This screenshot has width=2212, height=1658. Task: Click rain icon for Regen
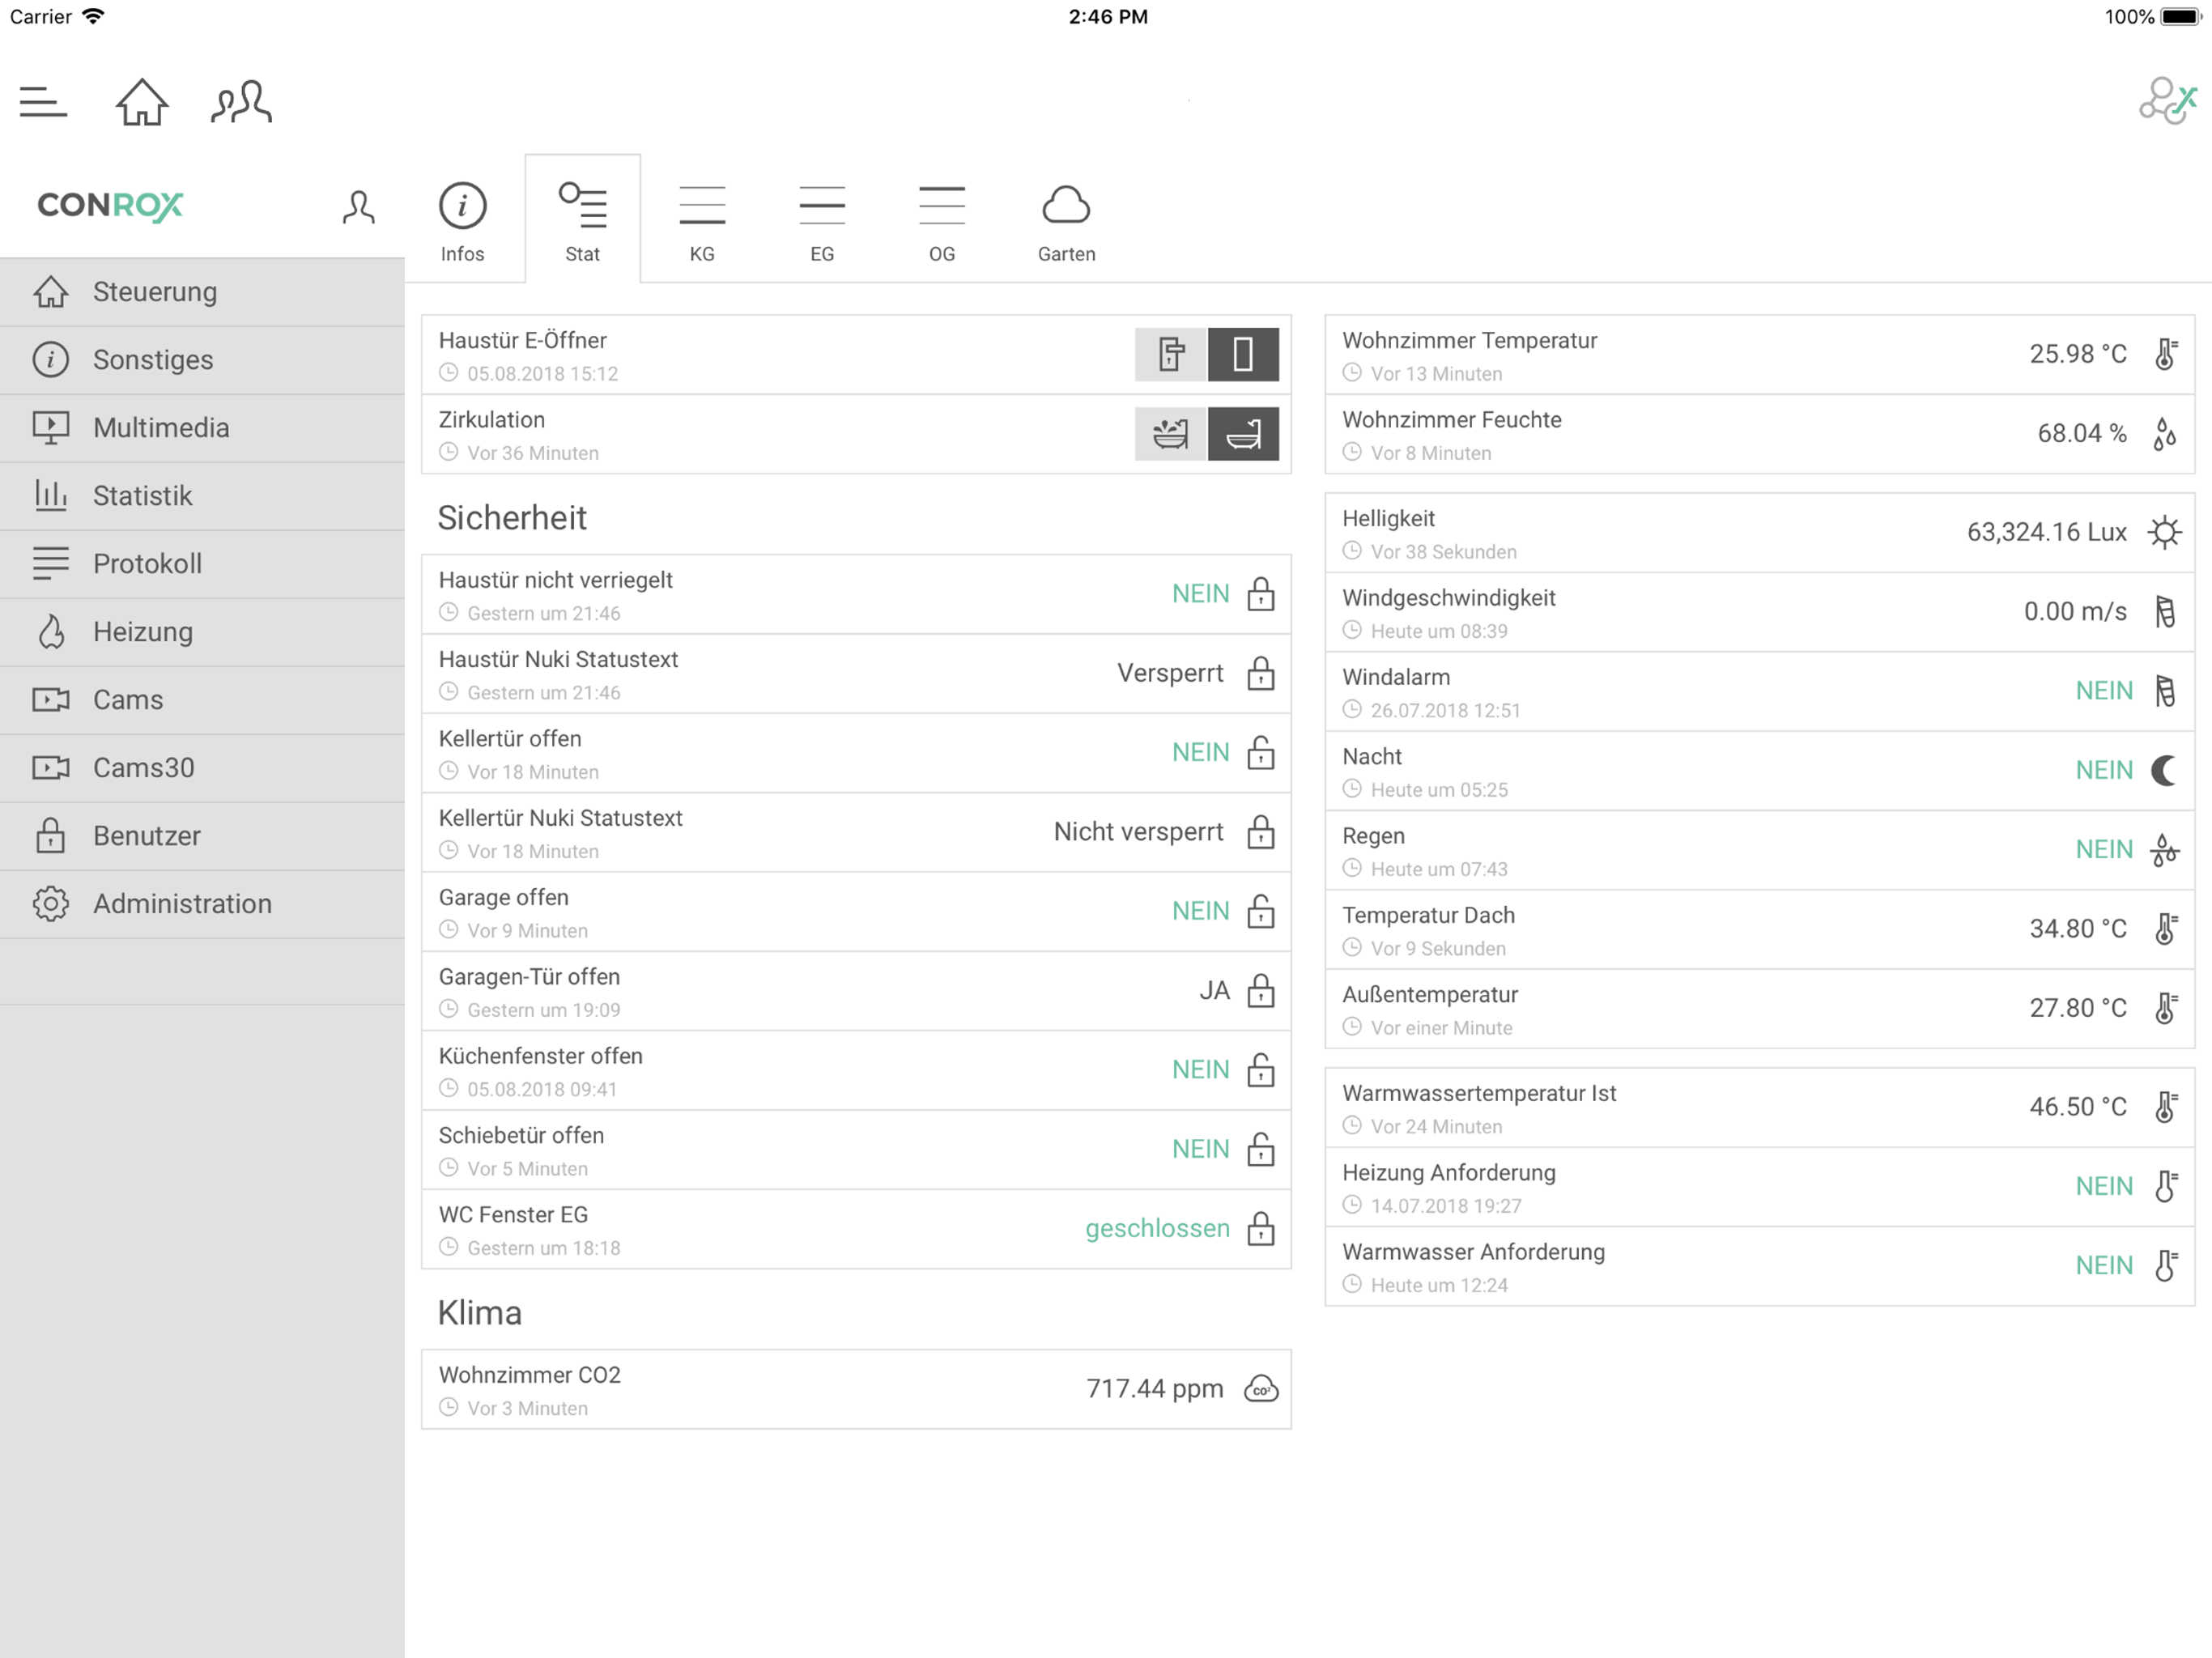(2165, 850)
